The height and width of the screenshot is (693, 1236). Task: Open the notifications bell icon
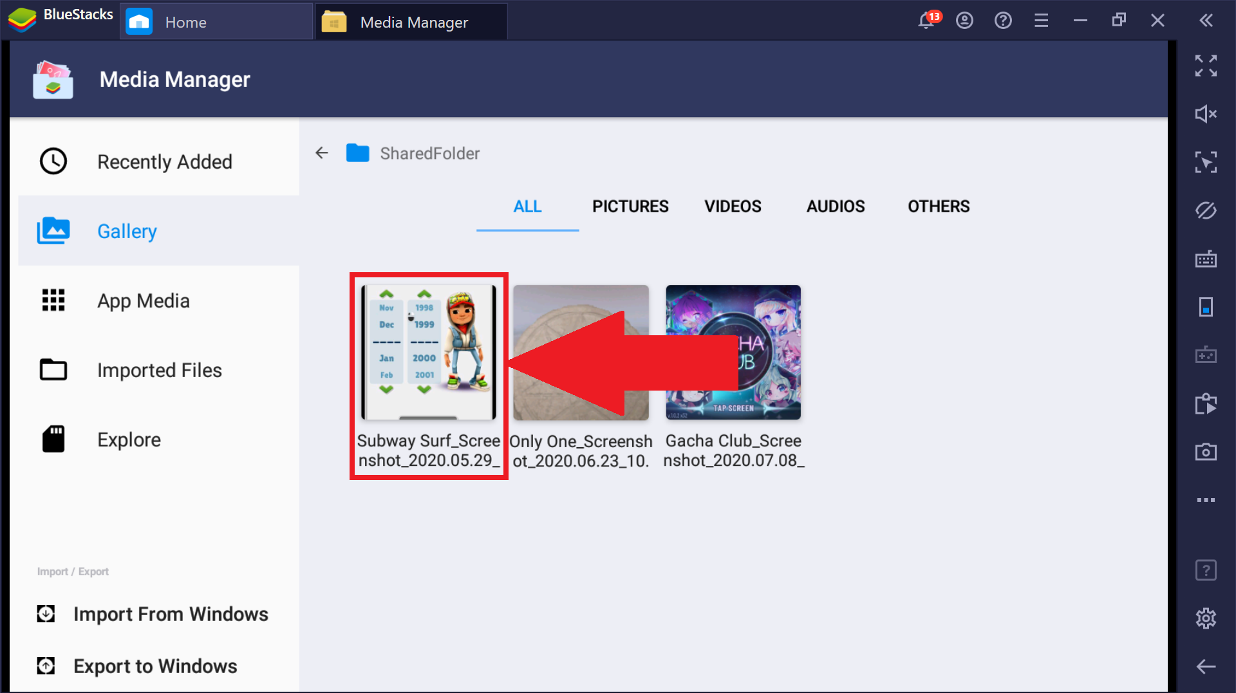[x=927, y=21]
